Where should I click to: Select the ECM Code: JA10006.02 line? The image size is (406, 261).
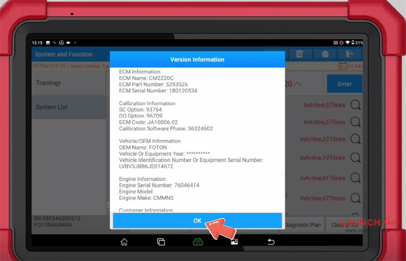pyautogui.click(x=148, y=122)
